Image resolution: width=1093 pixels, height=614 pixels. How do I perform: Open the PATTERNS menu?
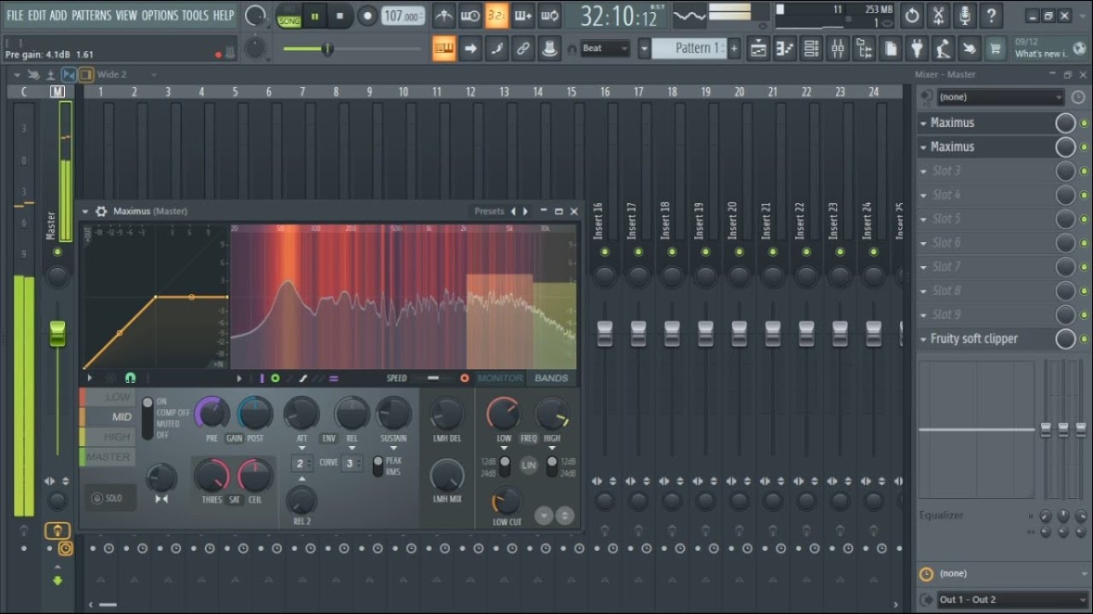[91, 15]
